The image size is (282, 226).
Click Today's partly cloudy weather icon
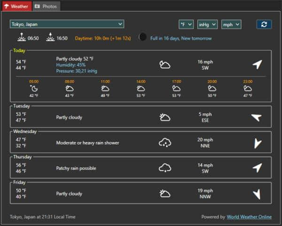165,65
